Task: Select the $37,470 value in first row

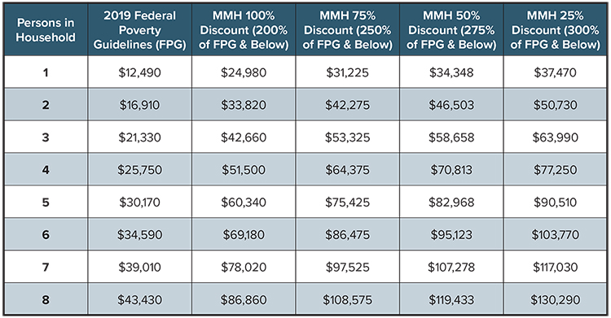Action: pos(556,72)
